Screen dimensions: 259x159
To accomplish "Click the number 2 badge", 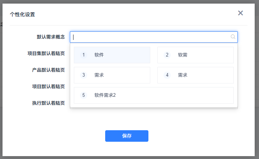I will tap(167, 55).
